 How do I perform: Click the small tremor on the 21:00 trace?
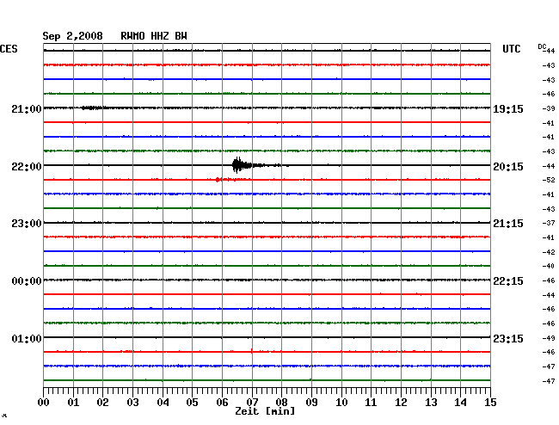click(x=93, y=108)
